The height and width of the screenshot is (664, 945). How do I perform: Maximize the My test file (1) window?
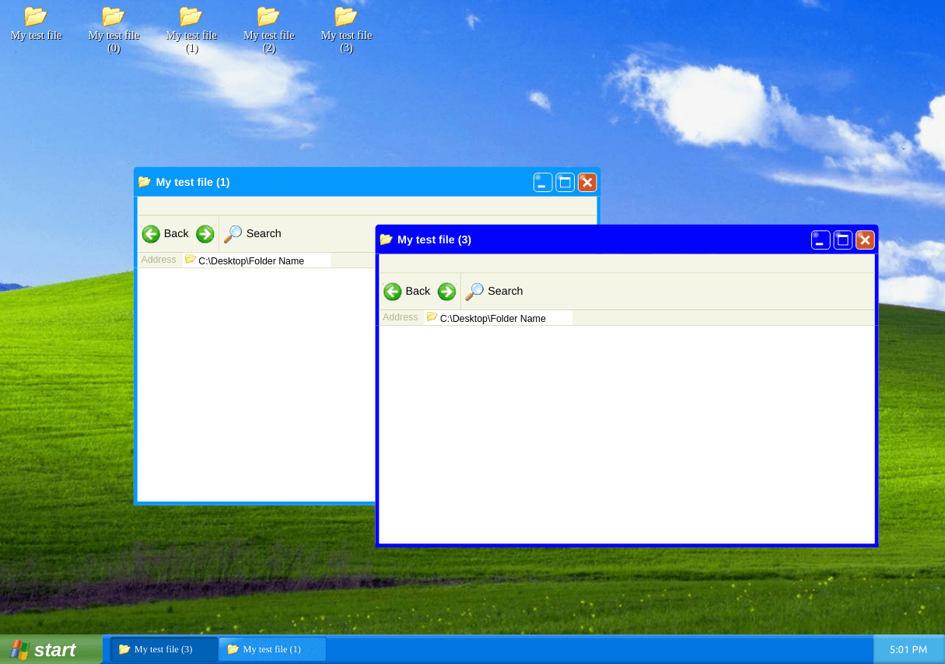565,182
